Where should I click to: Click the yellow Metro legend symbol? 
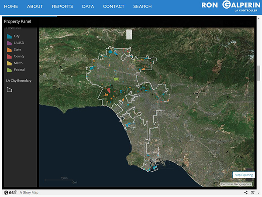pyautogui.click(x=9, y=63)
